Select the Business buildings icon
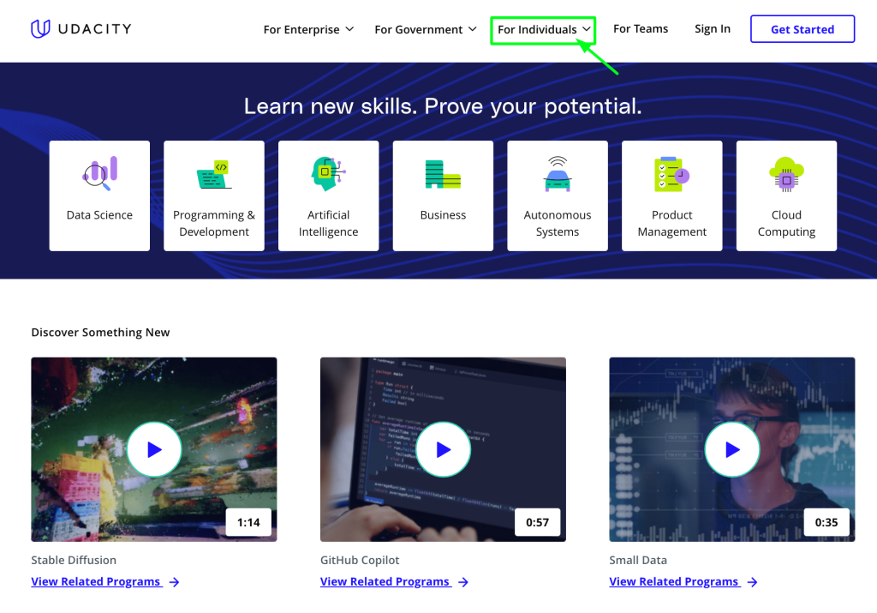The width and height of the screenshot is (877, 613). pos(443,174)
